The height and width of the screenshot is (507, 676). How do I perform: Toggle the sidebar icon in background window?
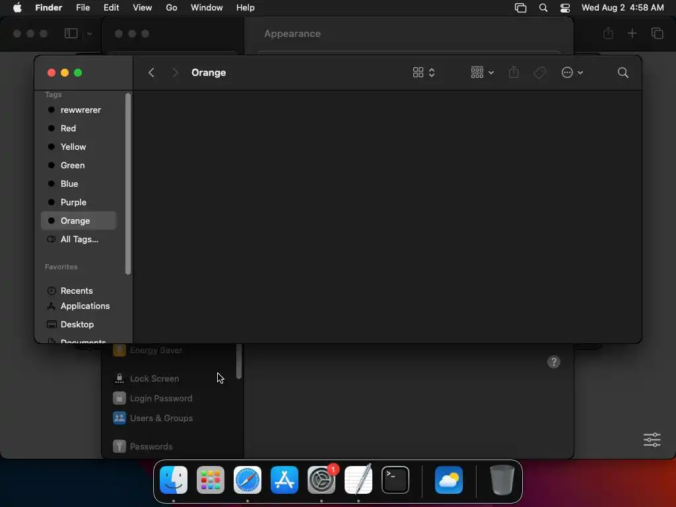coord(71,33)
